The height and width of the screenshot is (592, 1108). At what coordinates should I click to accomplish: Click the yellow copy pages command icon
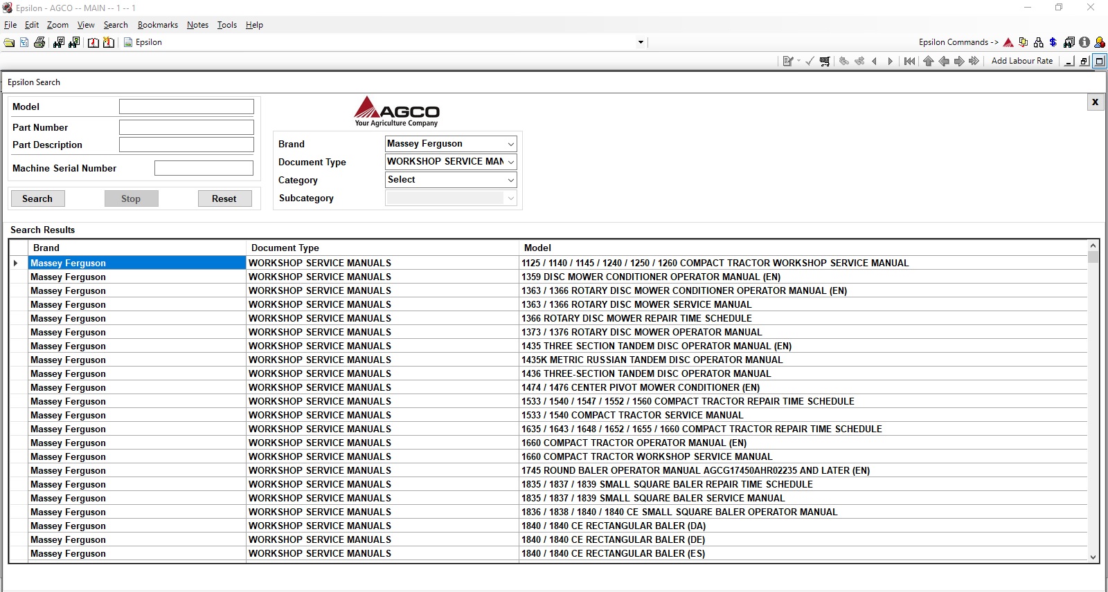tap(1024, 42)
